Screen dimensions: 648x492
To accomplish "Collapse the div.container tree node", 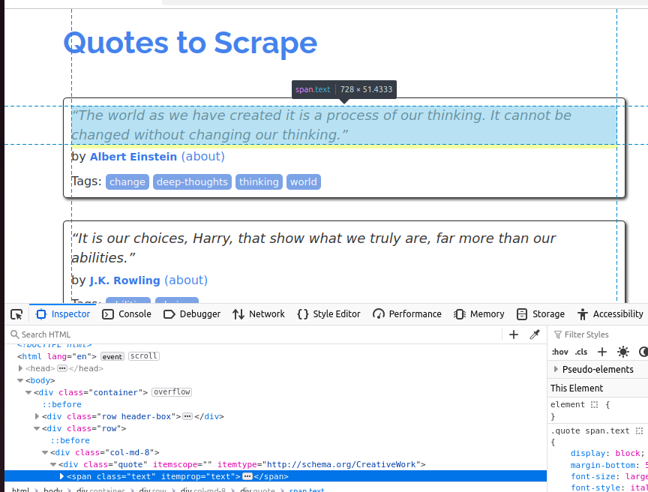I will click(28, 392).
